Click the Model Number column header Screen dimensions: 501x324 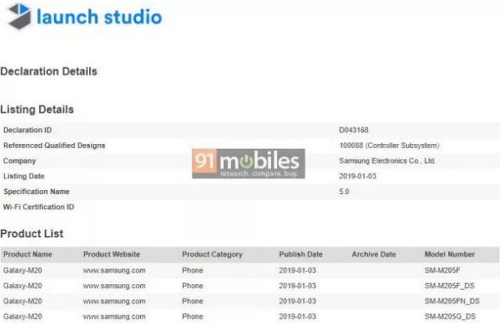(x=450, y=255)
